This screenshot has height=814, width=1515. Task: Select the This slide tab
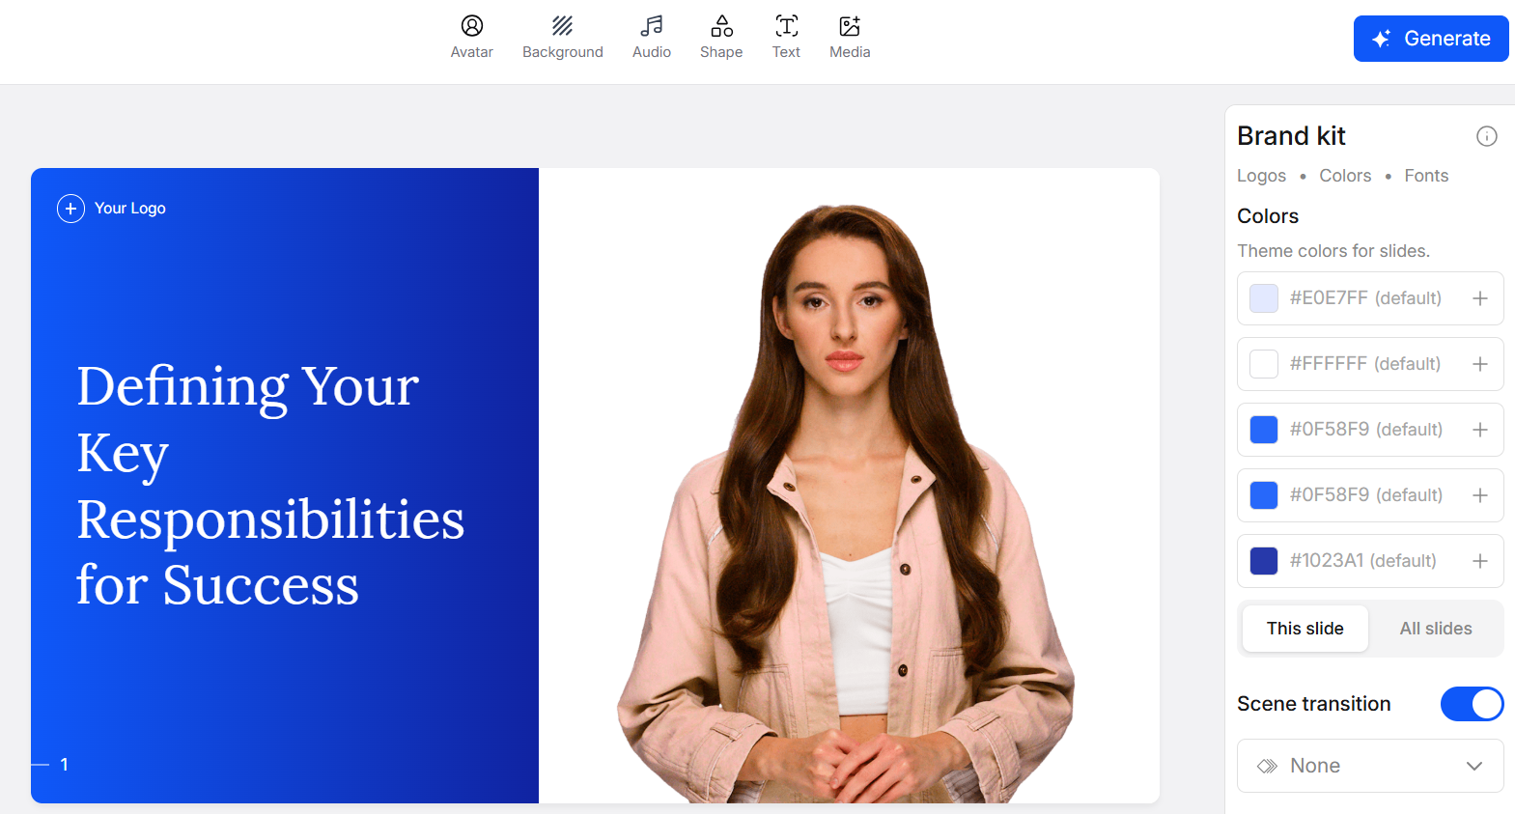1305,629
